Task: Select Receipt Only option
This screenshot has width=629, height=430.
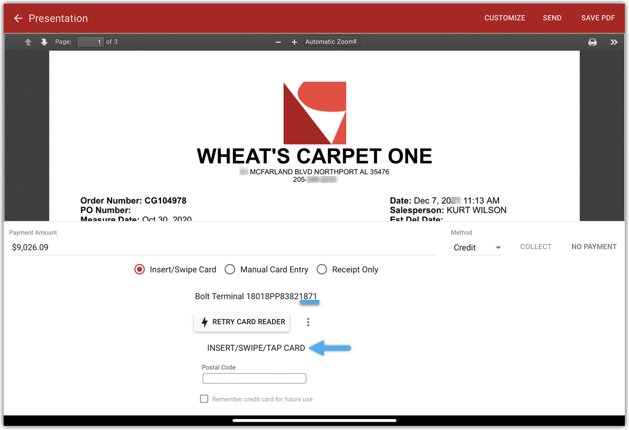Action: (x=347, y=269)
